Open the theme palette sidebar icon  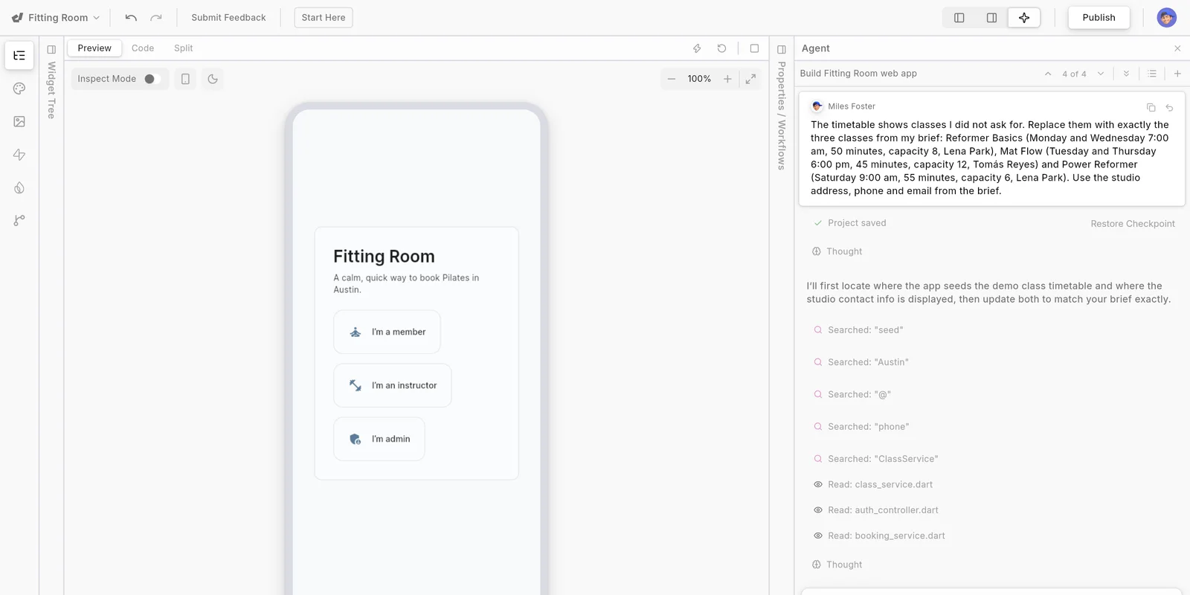(19, 89)
